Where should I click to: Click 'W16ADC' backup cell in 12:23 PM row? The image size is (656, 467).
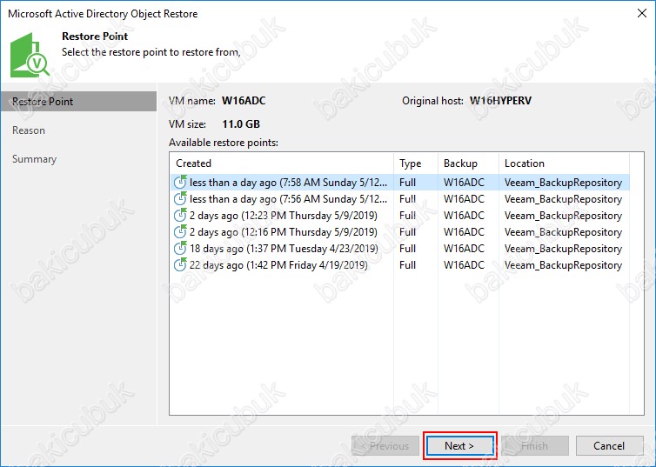coord(464,216)
